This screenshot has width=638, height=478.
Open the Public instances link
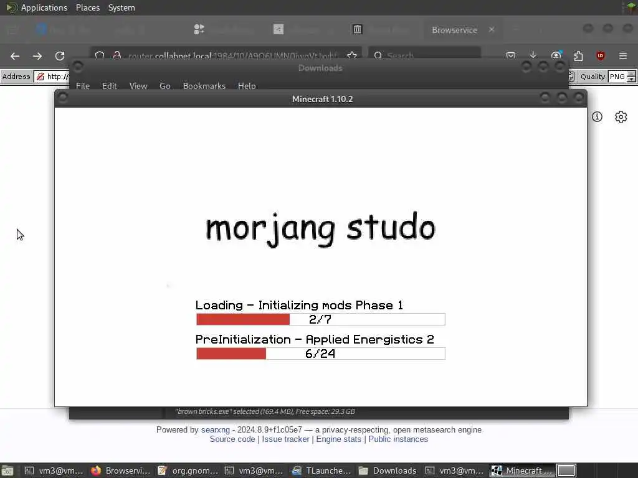(398, 439)
